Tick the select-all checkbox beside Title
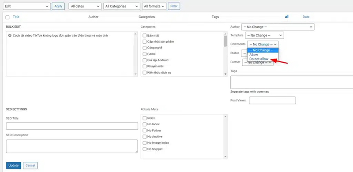Image resolution: width=353 pixels, height=172 pixels. 8,17
